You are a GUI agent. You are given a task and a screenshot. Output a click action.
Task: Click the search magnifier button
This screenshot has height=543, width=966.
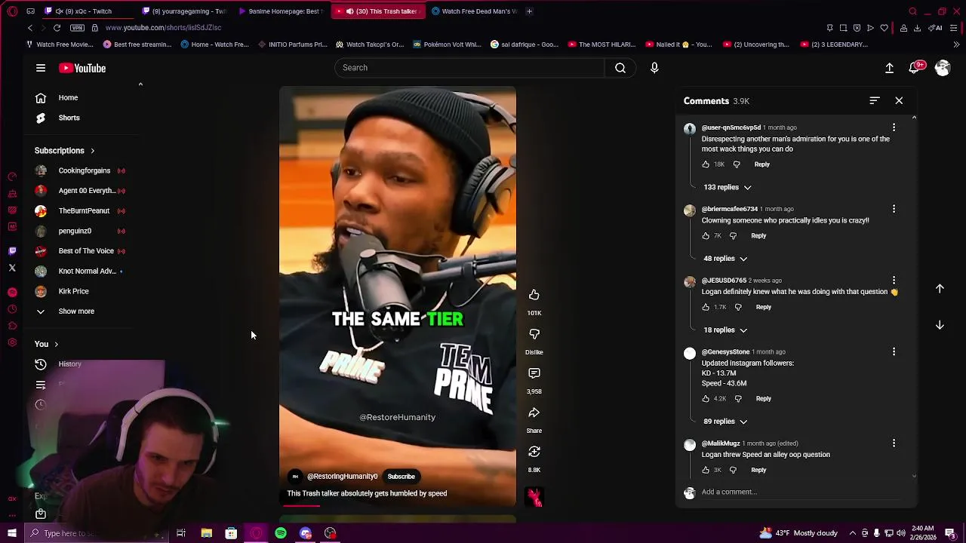(x=620, y=68)
